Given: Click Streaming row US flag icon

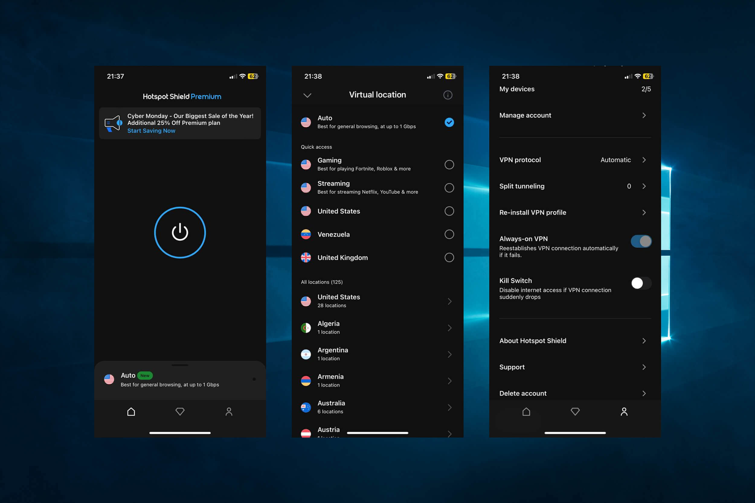Looking at the screenshot, I should click(306, 188).
